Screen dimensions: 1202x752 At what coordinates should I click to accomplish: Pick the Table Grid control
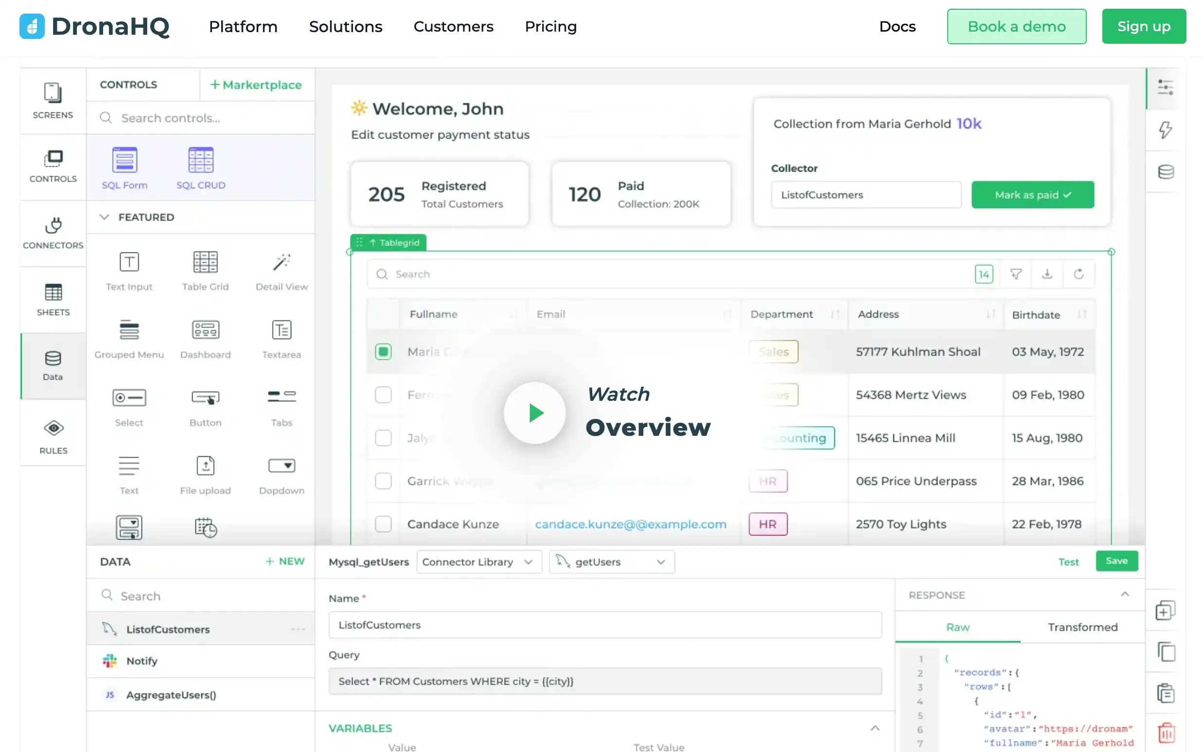205,271
